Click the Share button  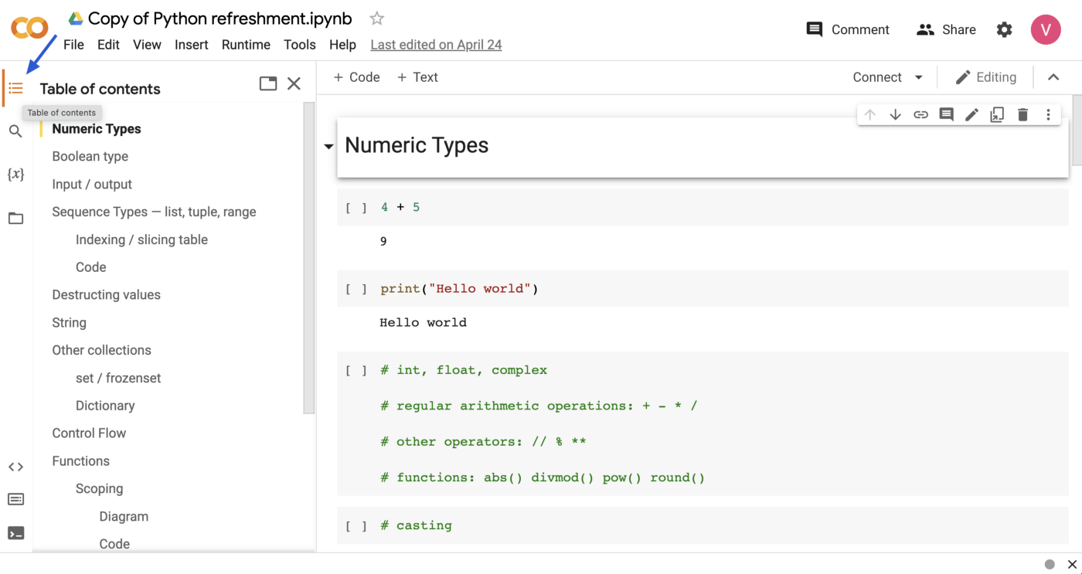tap(946, 29)
